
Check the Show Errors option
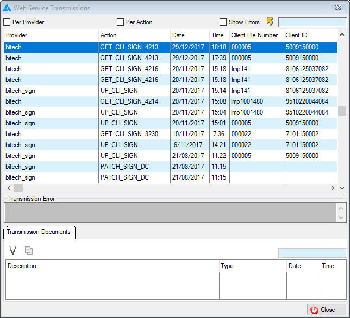(223, 22)
